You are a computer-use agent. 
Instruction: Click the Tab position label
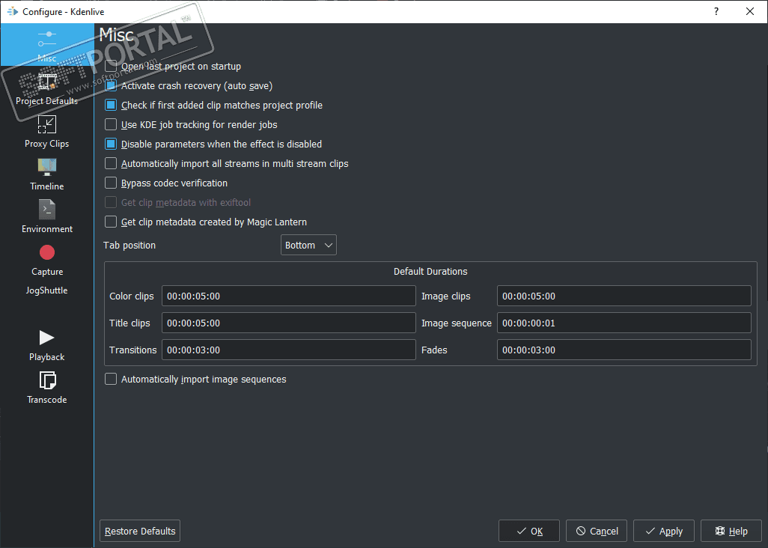(129, 246)
